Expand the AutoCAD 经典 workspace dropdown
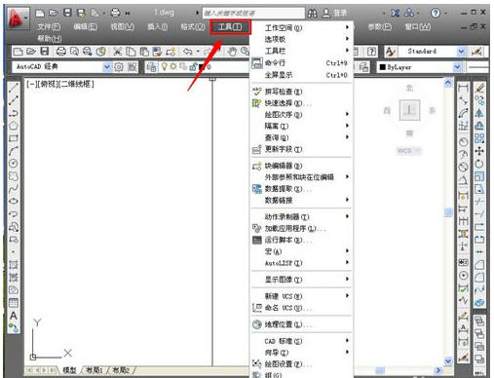Screen dimensions: 494x378 107,67
